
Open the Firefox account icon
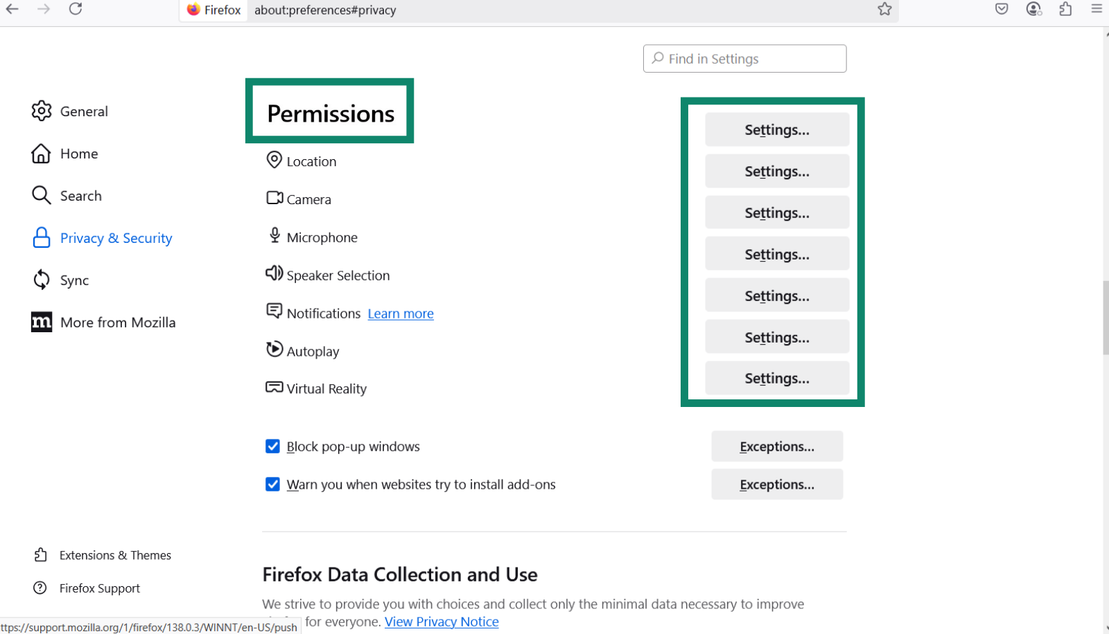pos(1033,10)
